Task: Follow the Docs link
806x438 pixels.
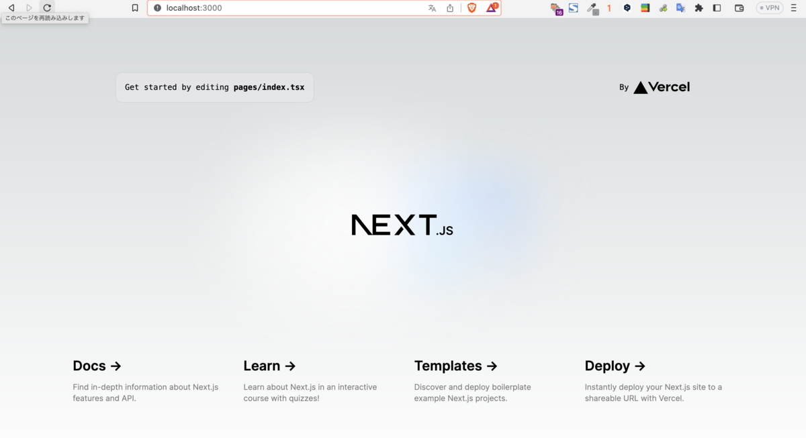Action: click(x=97, y=366)
